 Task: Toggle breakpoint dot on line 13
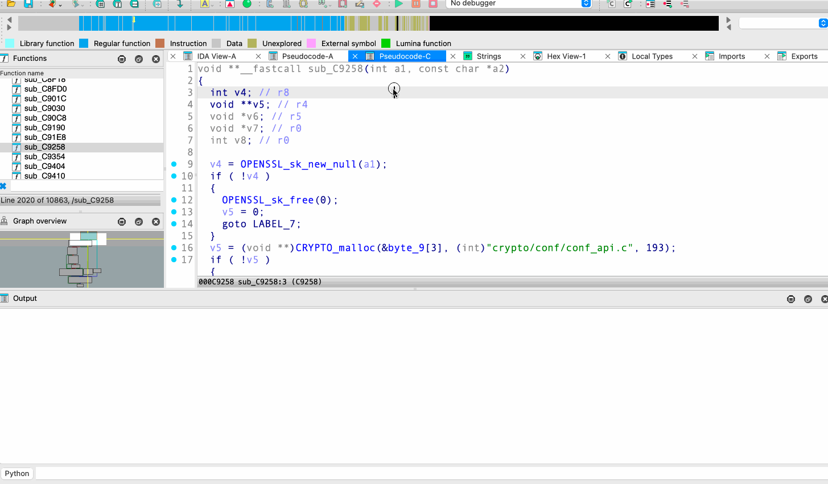pos(174,212)
